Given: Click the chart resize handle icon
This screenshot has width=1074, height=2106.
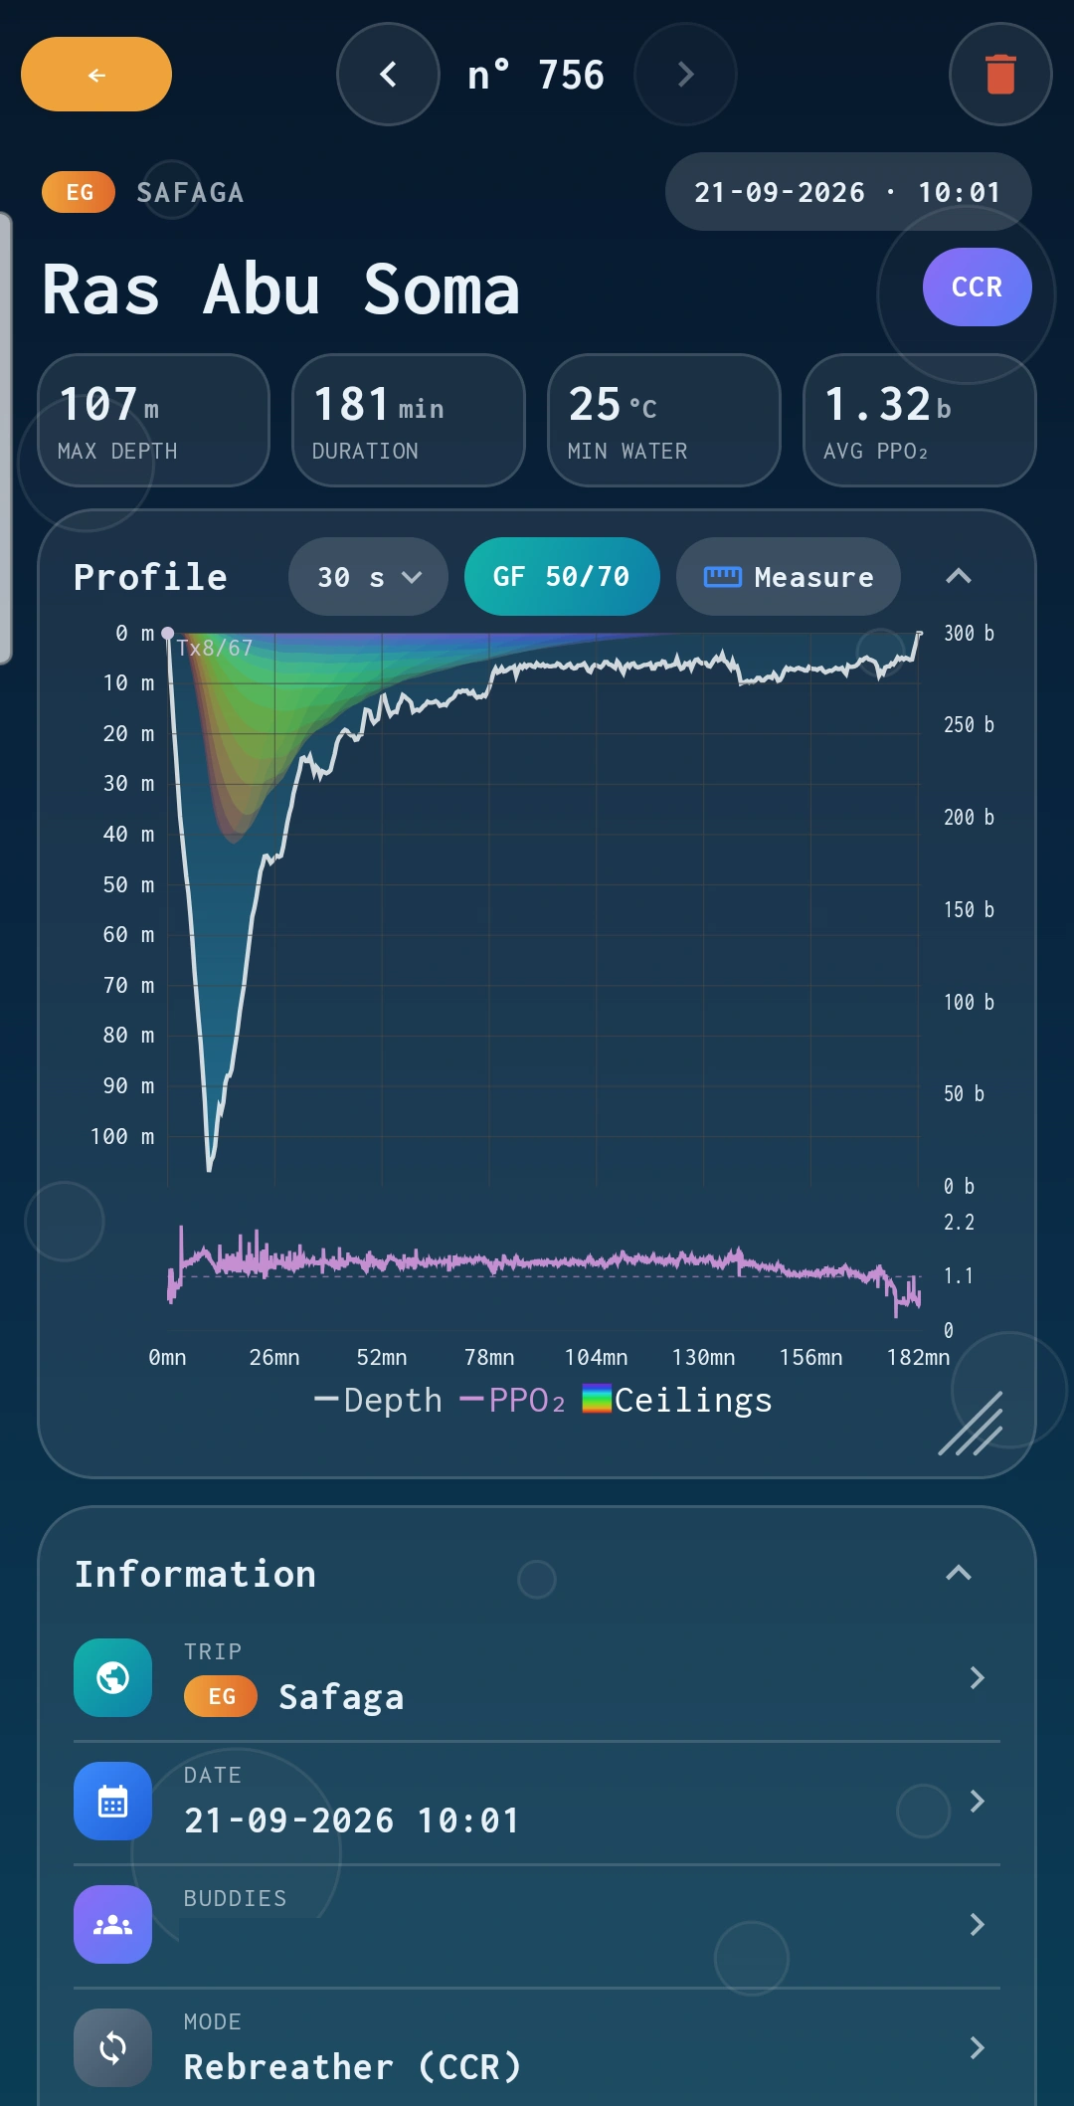Looking at the screenshot, I should tap(971, 1424).
